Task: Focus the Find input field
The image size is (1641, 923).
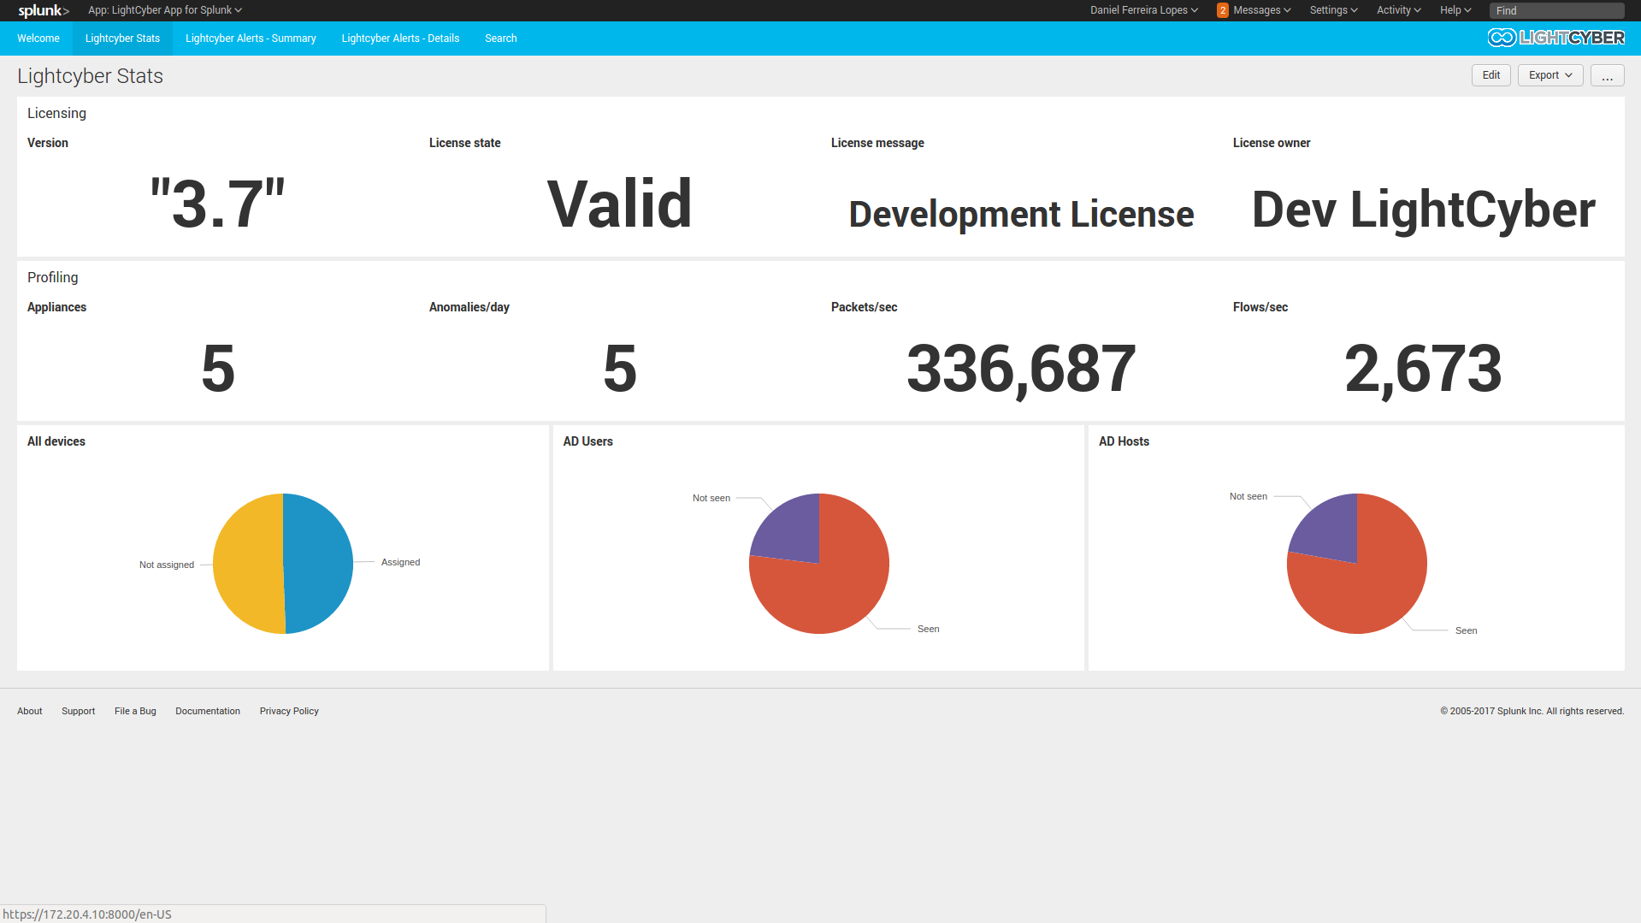Action: coord(1556,10)
